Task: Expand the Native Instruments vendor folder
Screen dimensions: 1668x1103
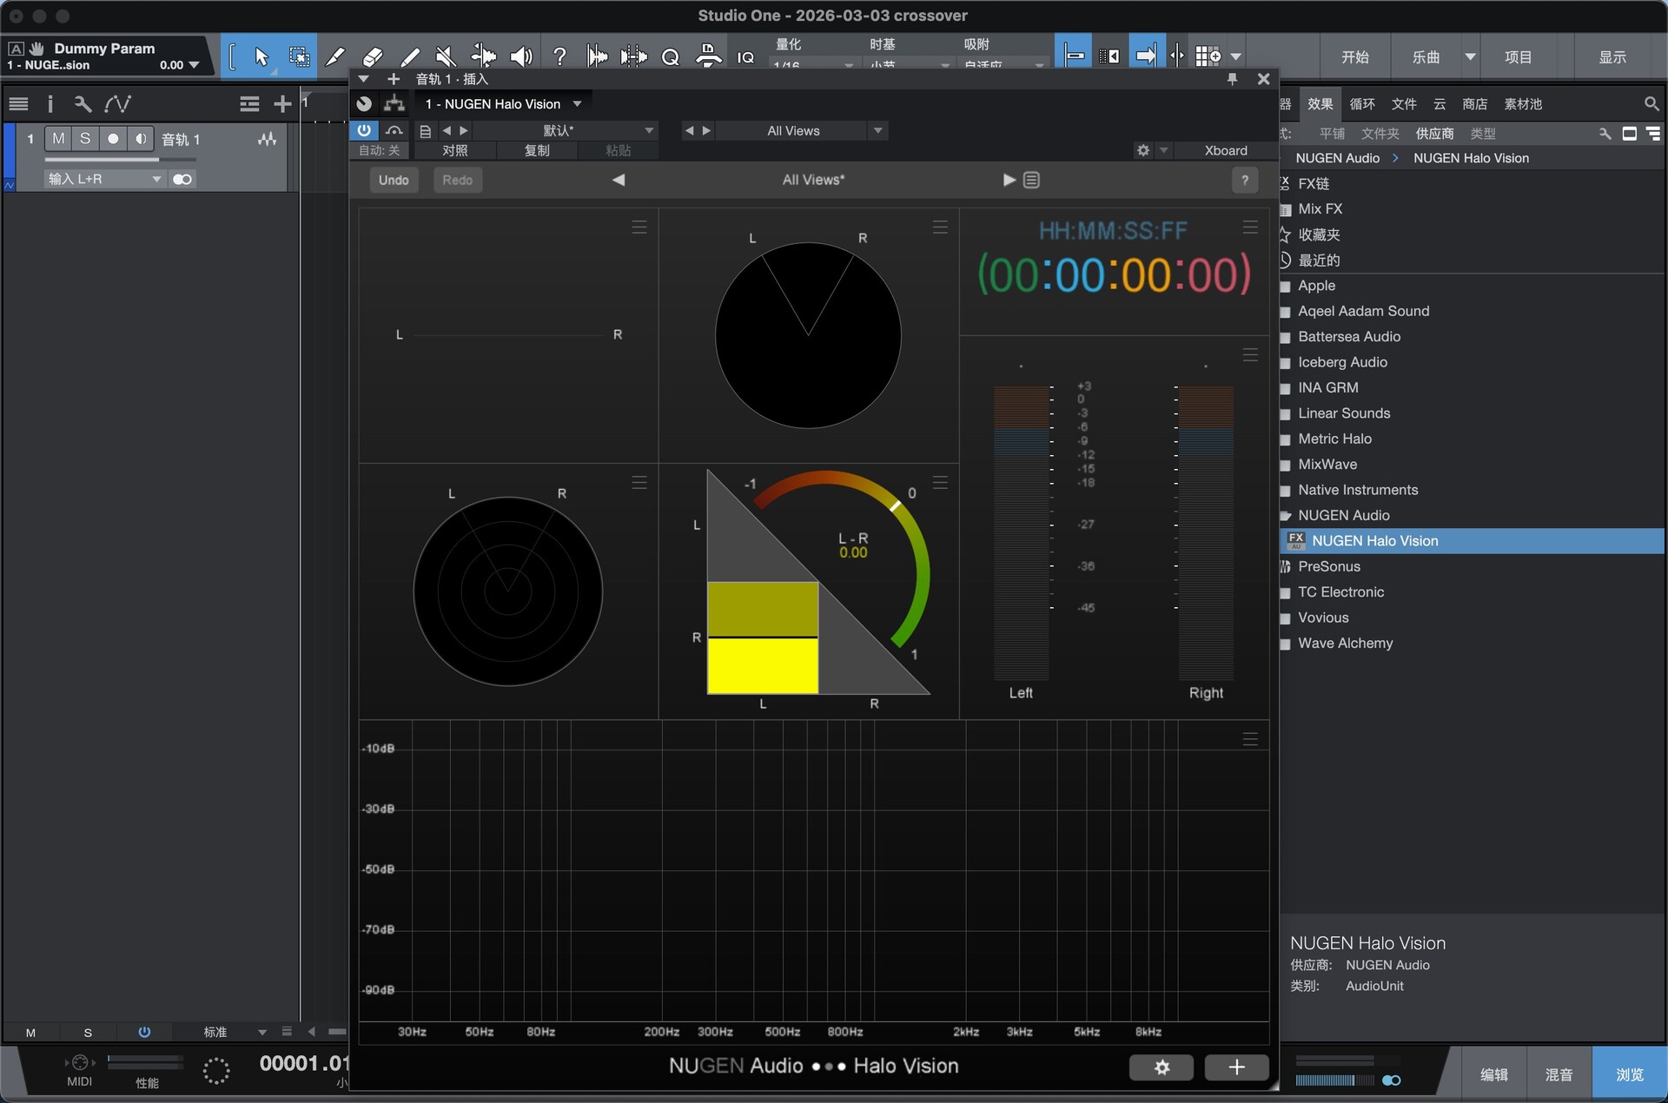Action: (1357, 490)
